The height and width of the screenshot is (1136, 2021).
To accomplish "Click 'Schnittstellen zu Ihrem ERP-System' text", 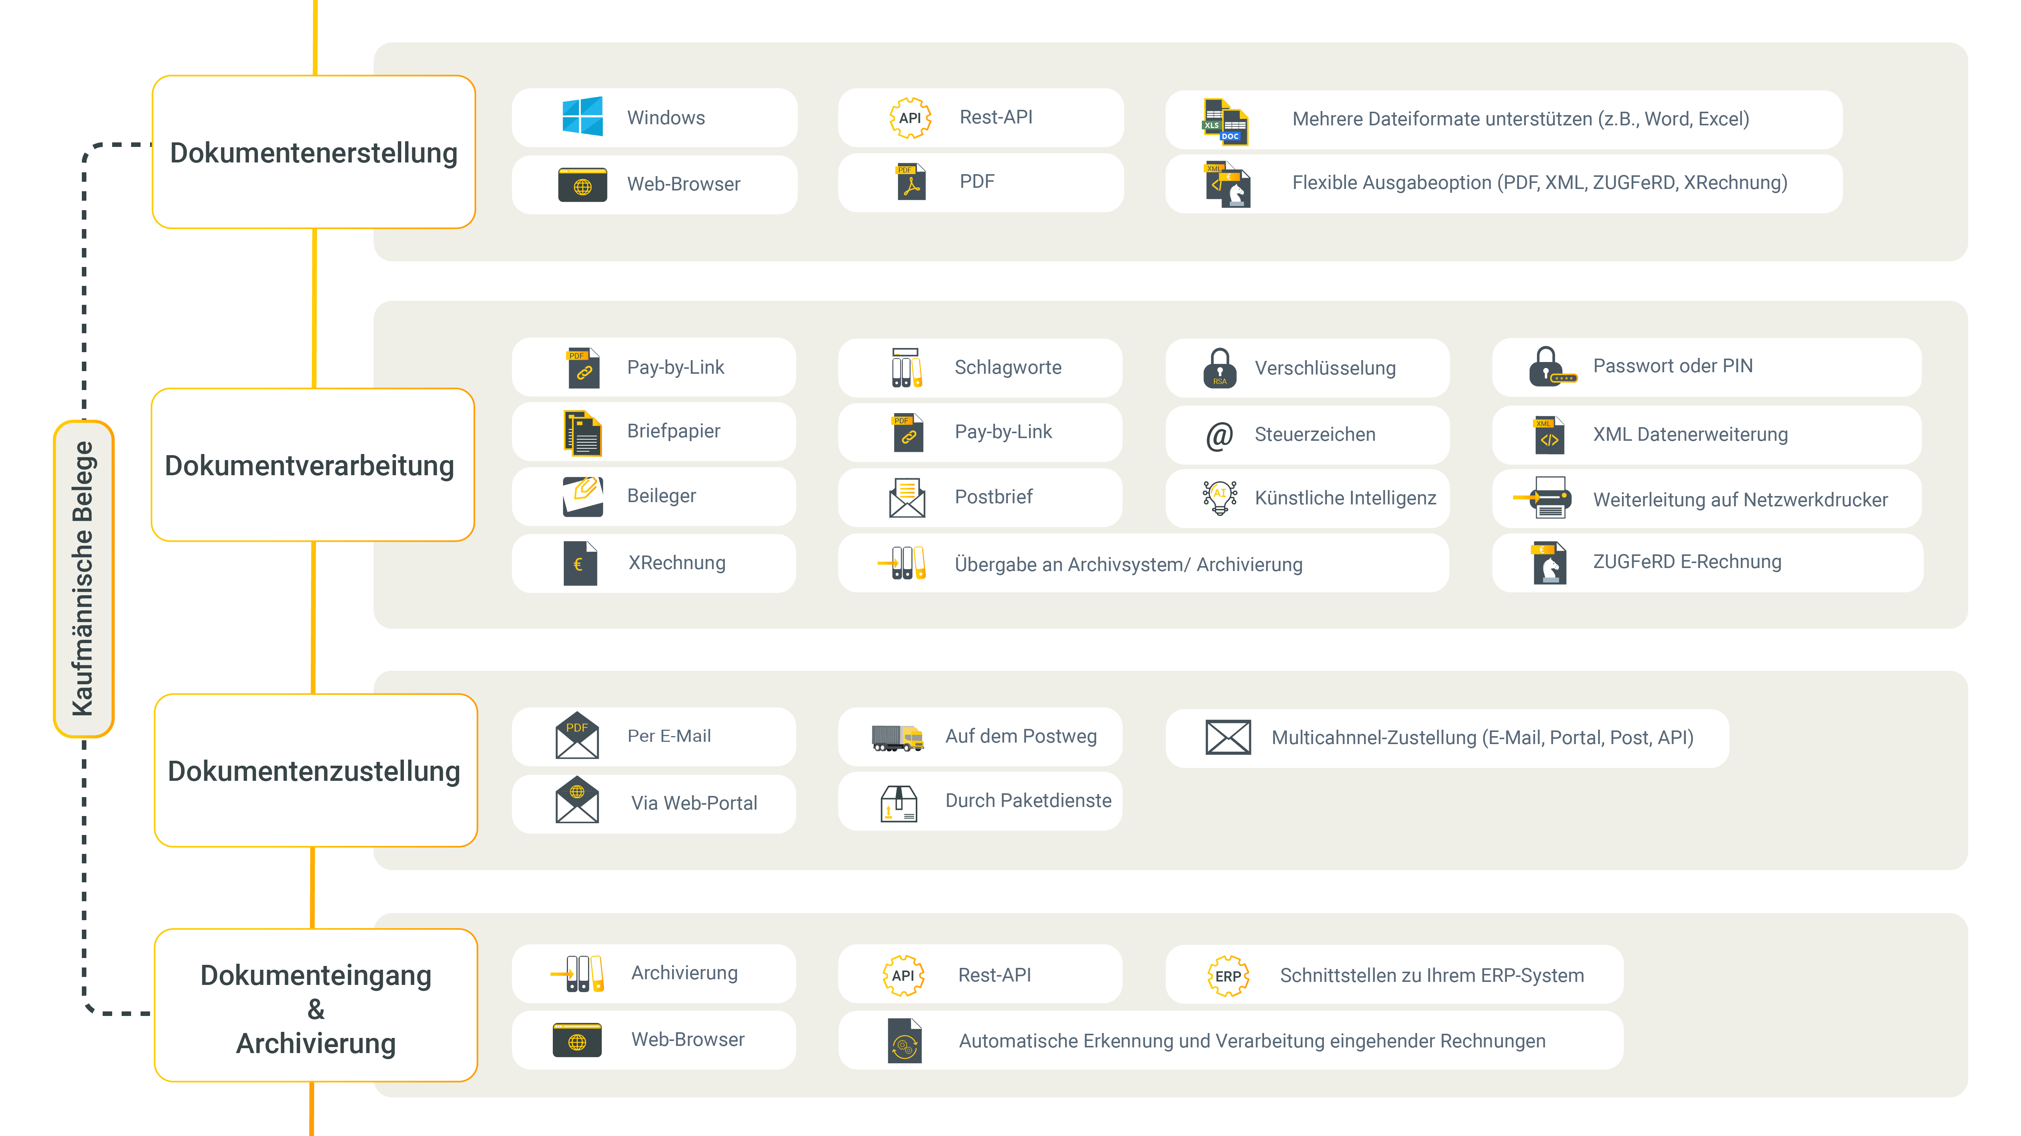I will click(1433, 976).
